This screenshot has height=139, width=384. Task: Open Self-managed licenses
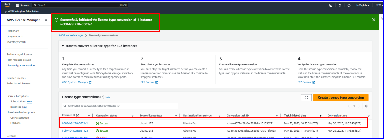[20, 55]
